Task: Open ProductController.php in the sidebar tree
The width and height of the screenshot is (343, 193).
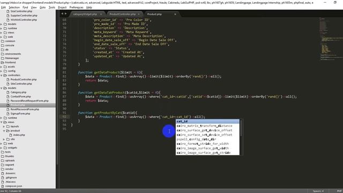Action: [24, 79]
